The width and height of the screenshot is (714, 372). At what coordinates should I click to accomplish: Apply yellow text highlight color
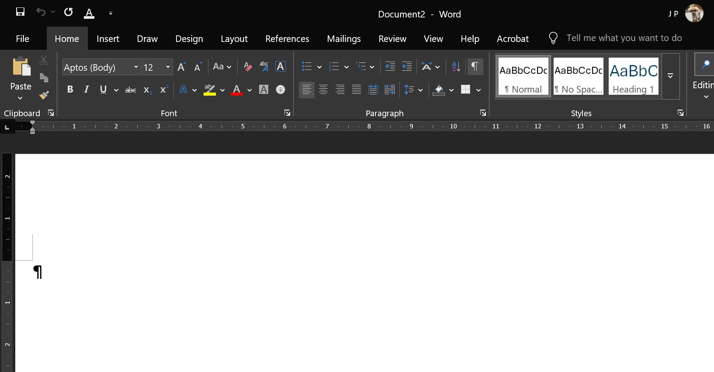pos(210,90)
